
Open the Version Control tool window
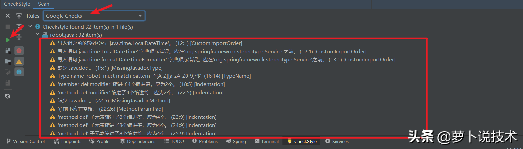(x=26, y=141)
